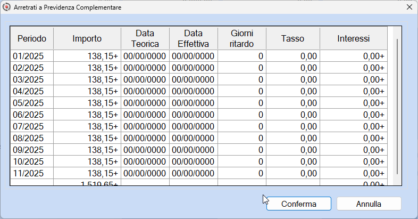Select period cell 05/2025
The width and height of the screenshot is (418, 219).
point(32,103)
